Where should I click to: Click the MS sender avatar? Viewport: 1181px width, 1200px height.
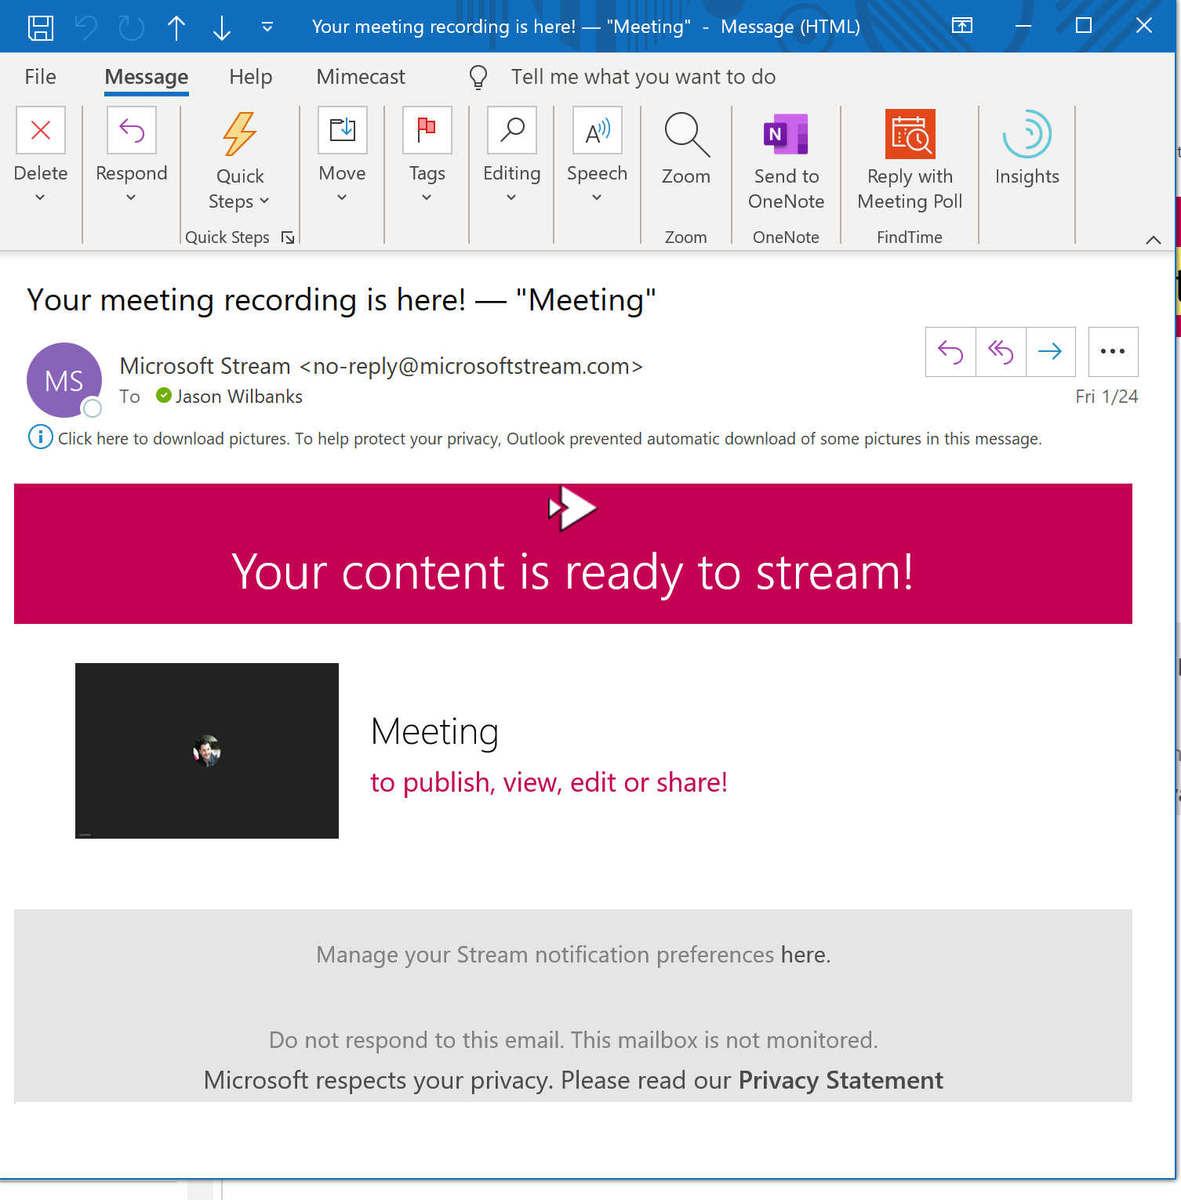64,380
